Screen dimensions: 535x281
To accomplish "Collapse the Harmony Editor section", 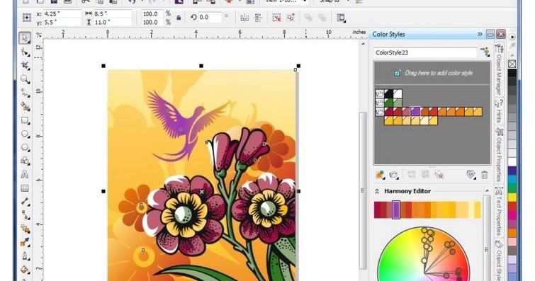I will click(377, 191).
